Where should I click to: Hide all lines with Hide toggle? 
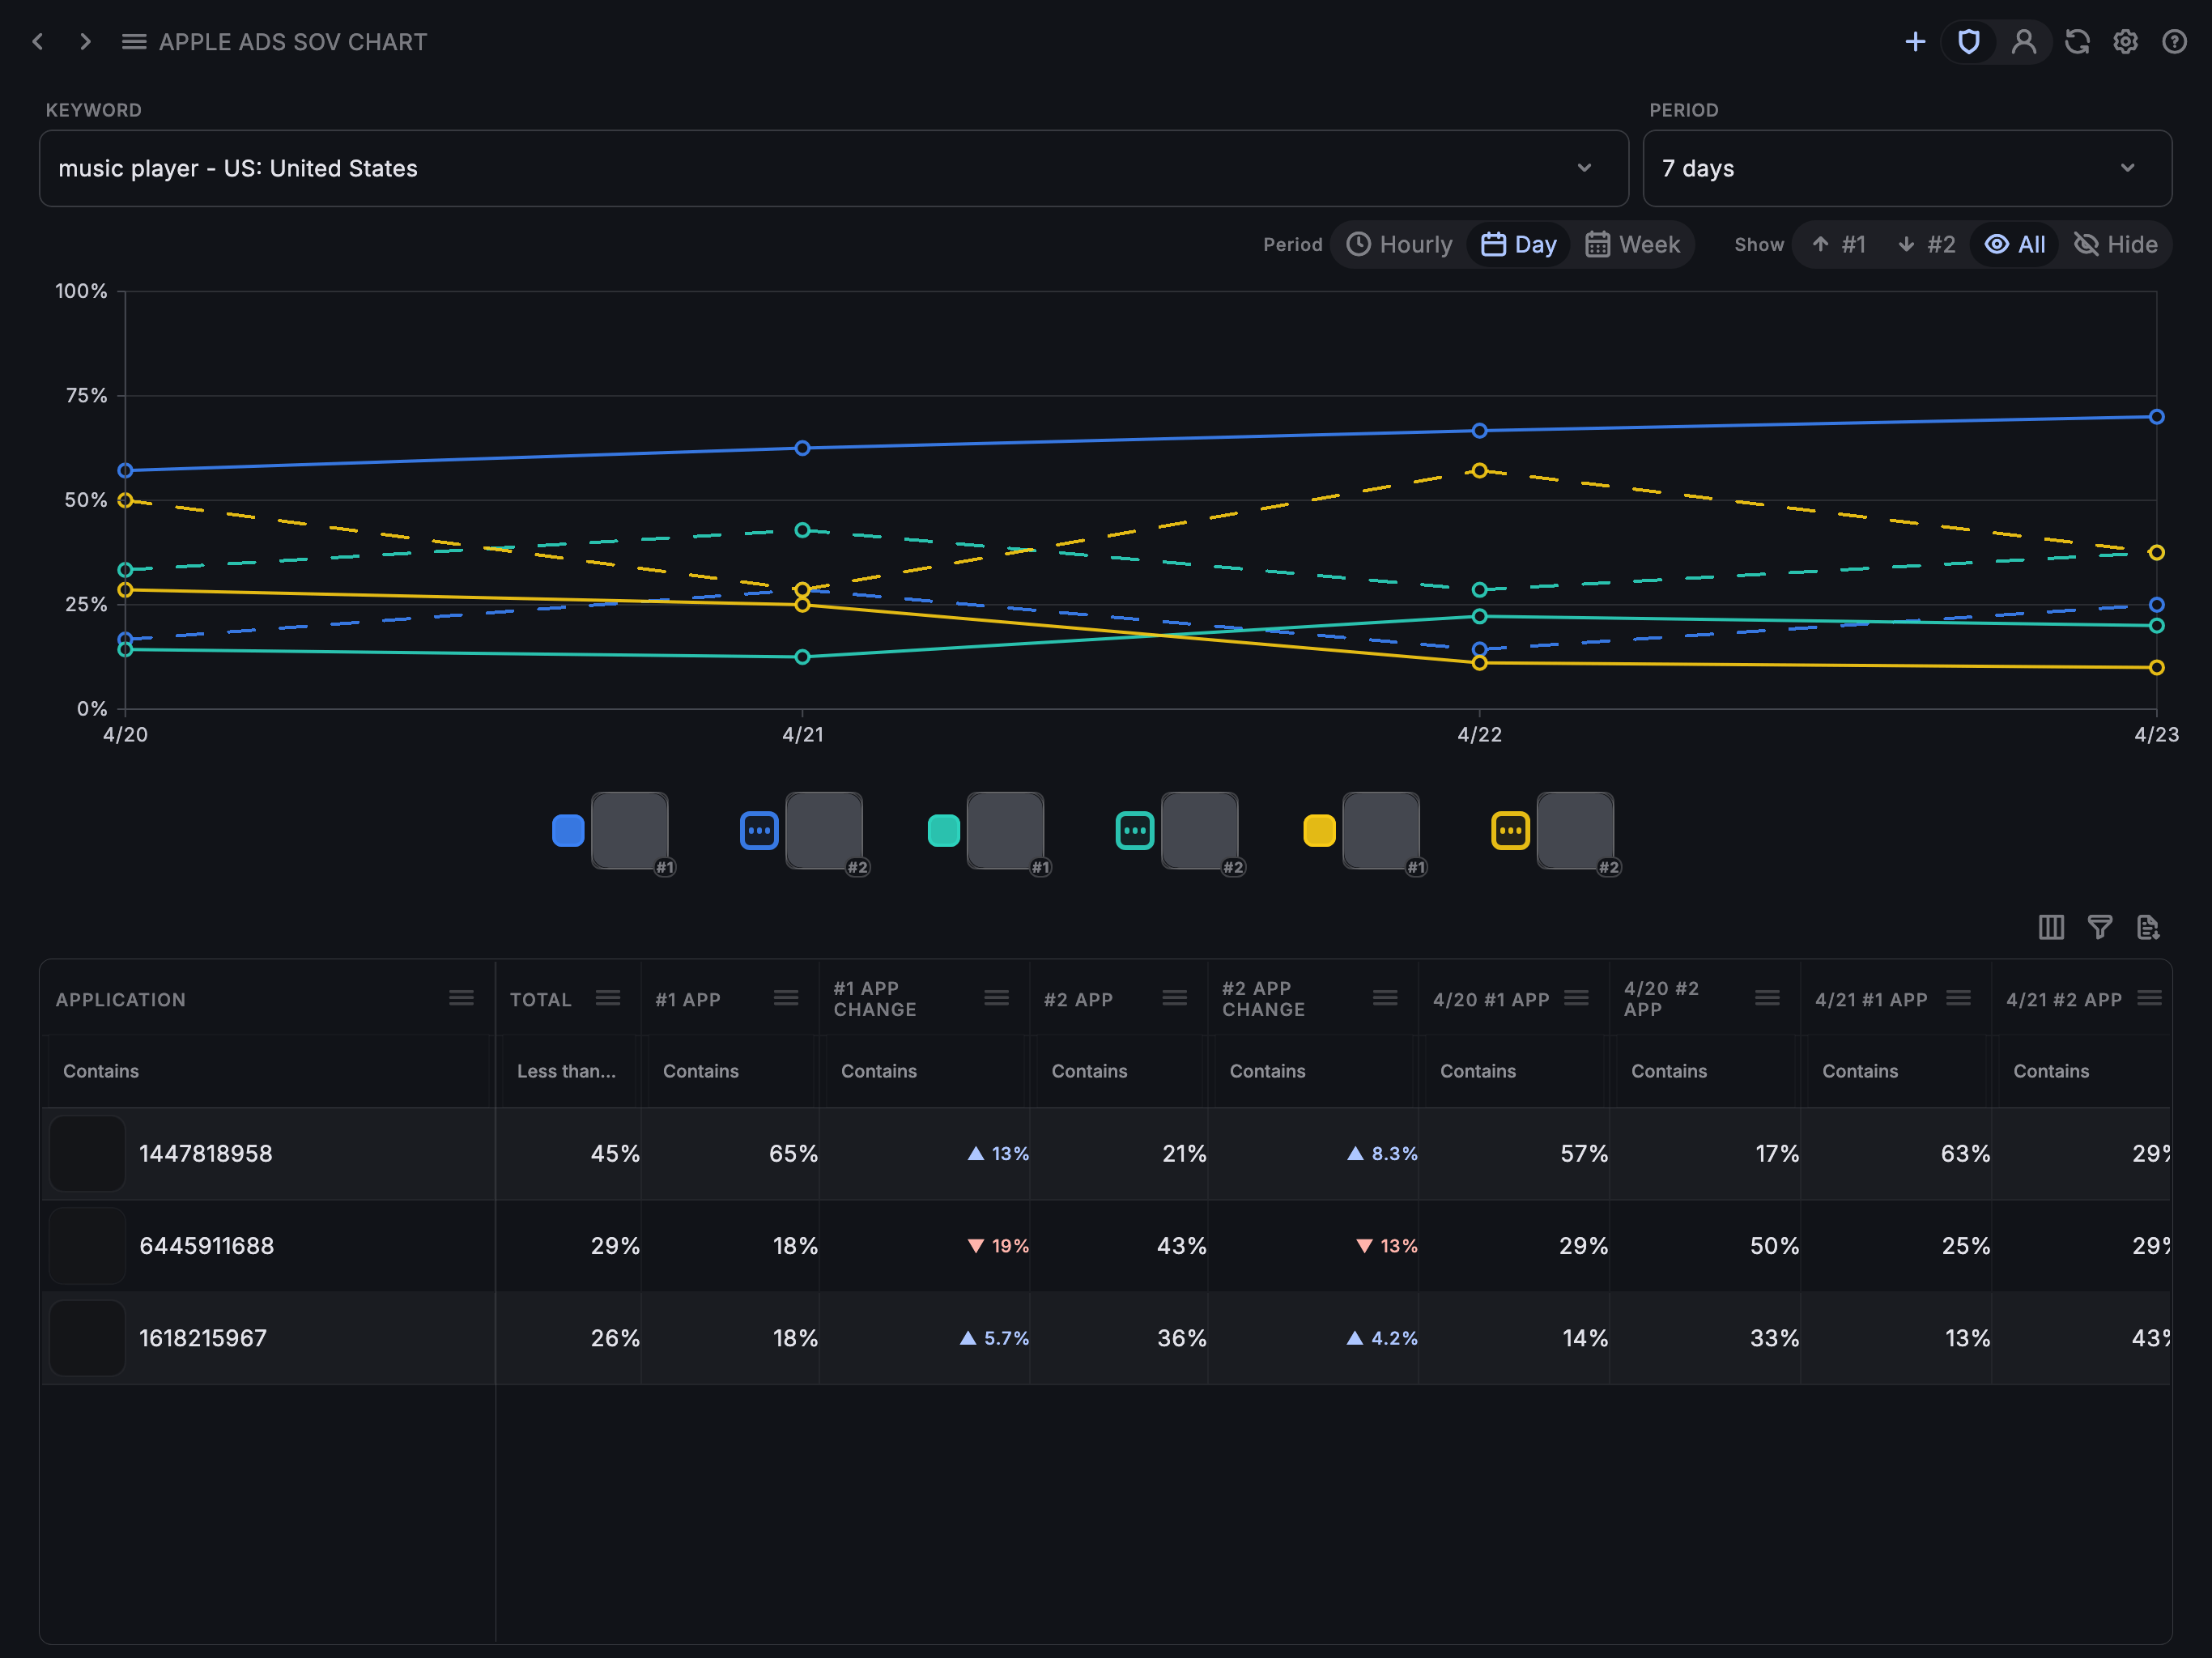tap(2115, 245)
